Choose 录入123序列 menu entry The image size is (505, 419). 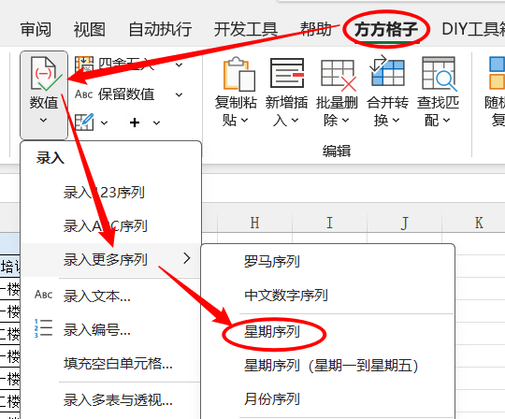[104, 193]
